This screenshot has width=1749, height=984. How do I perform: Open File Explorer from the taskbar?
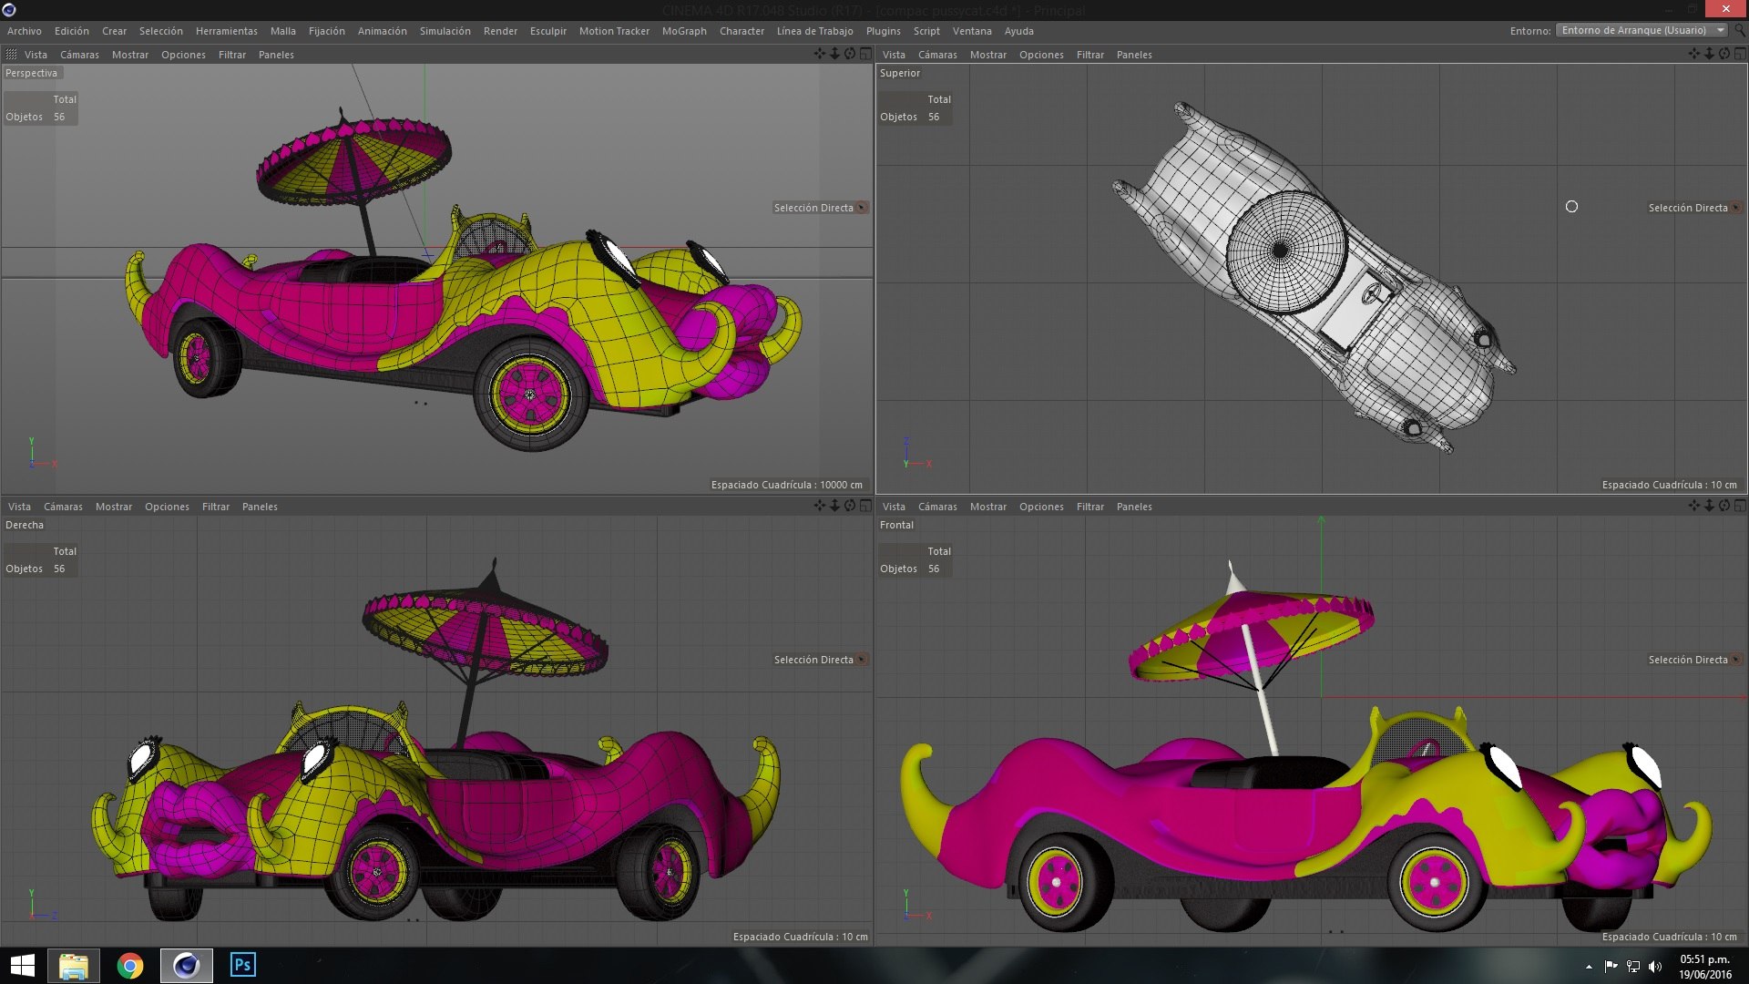[x=73, y=966]
